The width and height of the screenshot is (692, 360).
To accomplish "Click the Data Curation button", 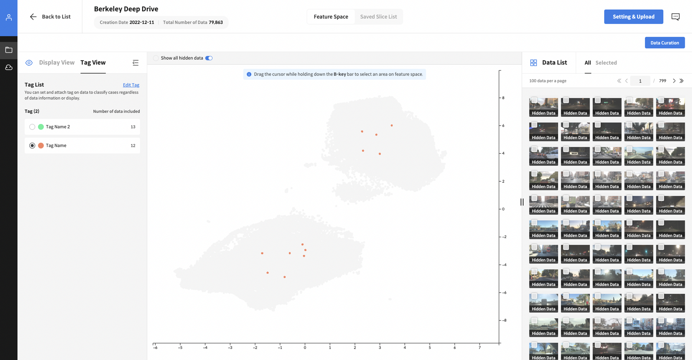I will [665, 43].
